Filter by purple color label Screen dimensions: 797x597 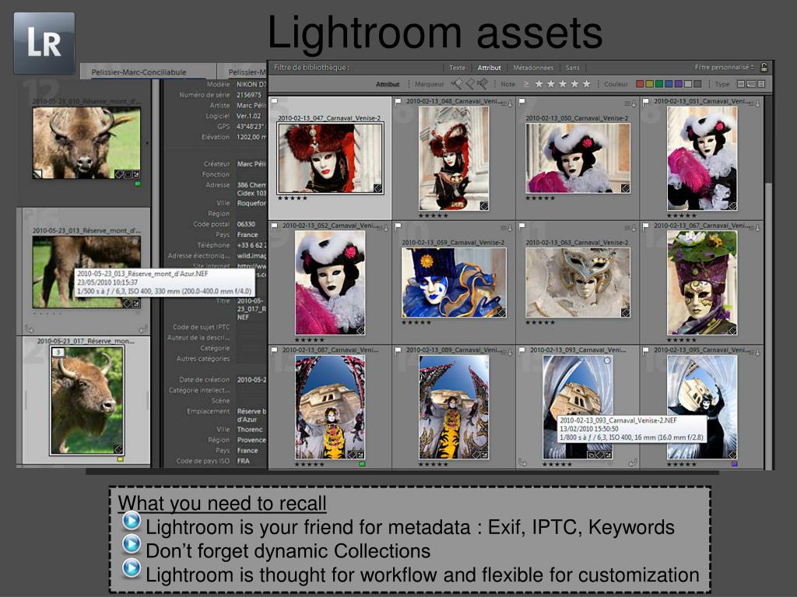click(679, 84)
